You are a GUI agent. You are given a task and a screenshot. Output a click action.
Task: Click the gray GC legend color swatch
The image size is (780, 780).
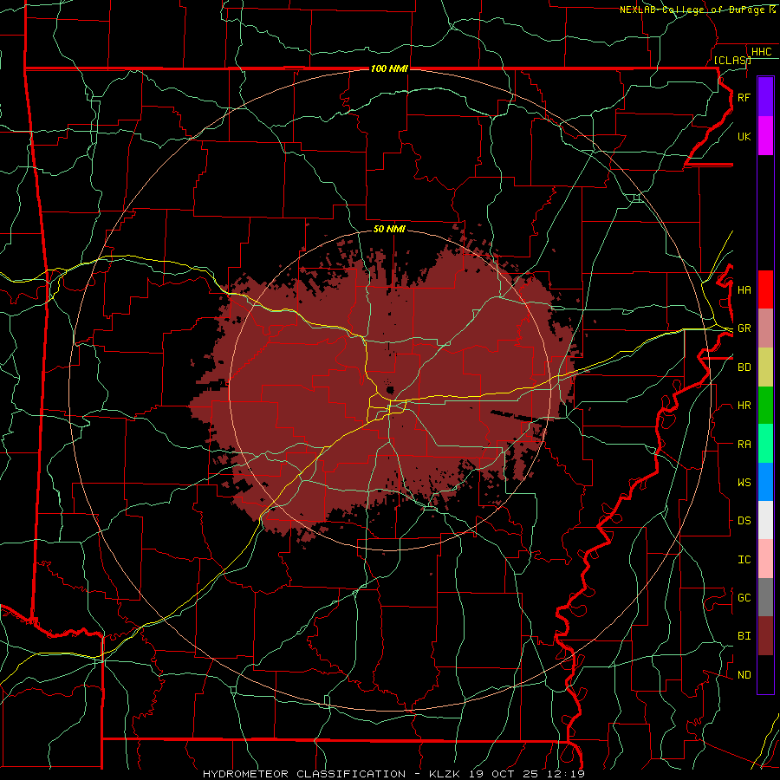coord(765,597)
